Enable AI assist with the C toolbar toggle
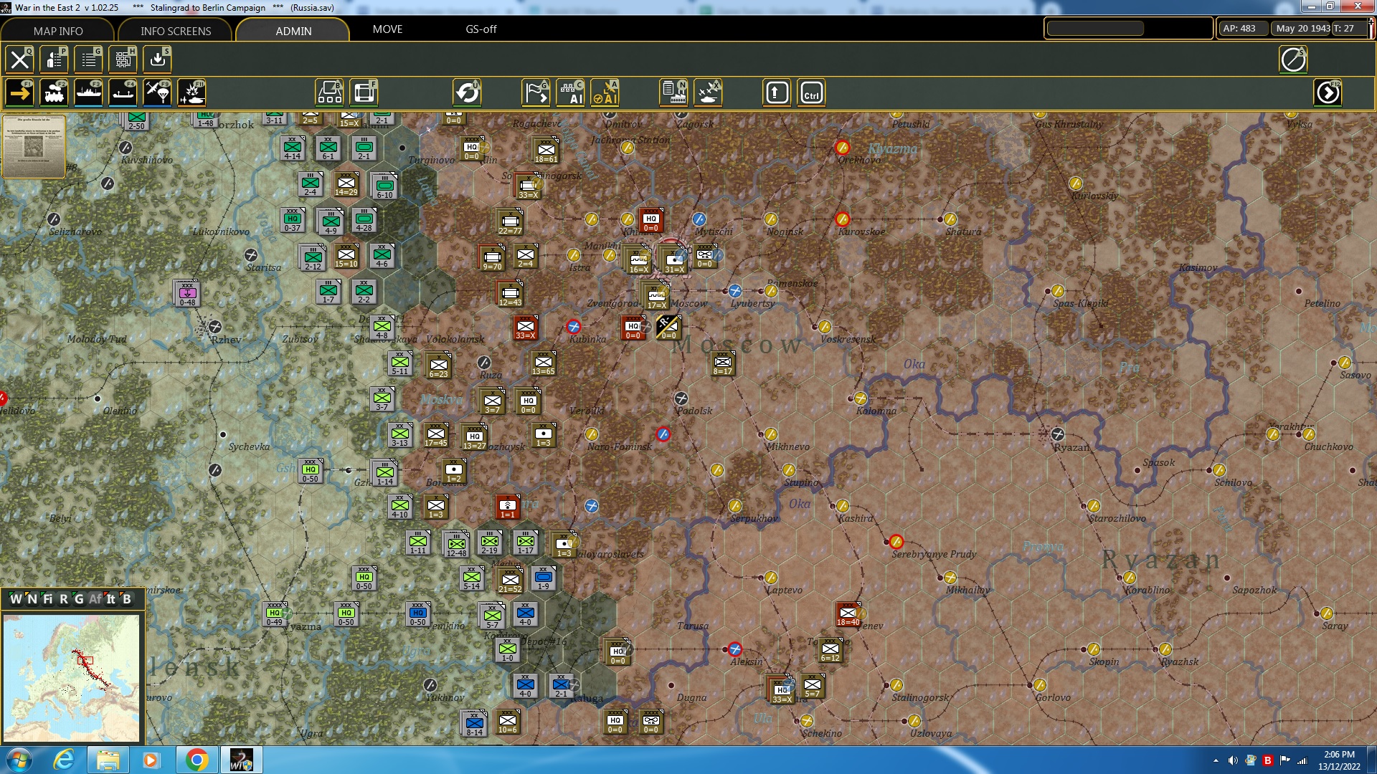The height and width of the screenshot is (774, 1377). [x=572, y=92]
